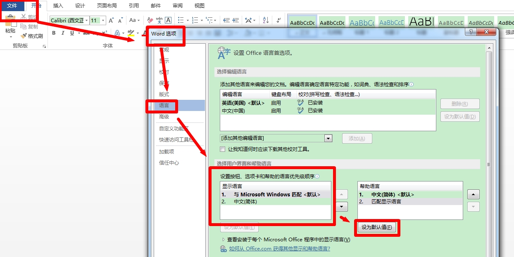Viewport: 514px width, 257px height.
Task: Open text effects (glowing A) icon
Action: [117, 33]
